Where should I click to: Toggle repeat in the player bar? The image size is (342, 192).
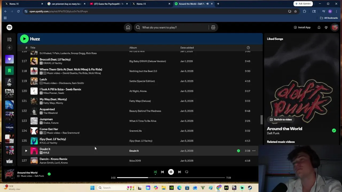coord(186,172)
